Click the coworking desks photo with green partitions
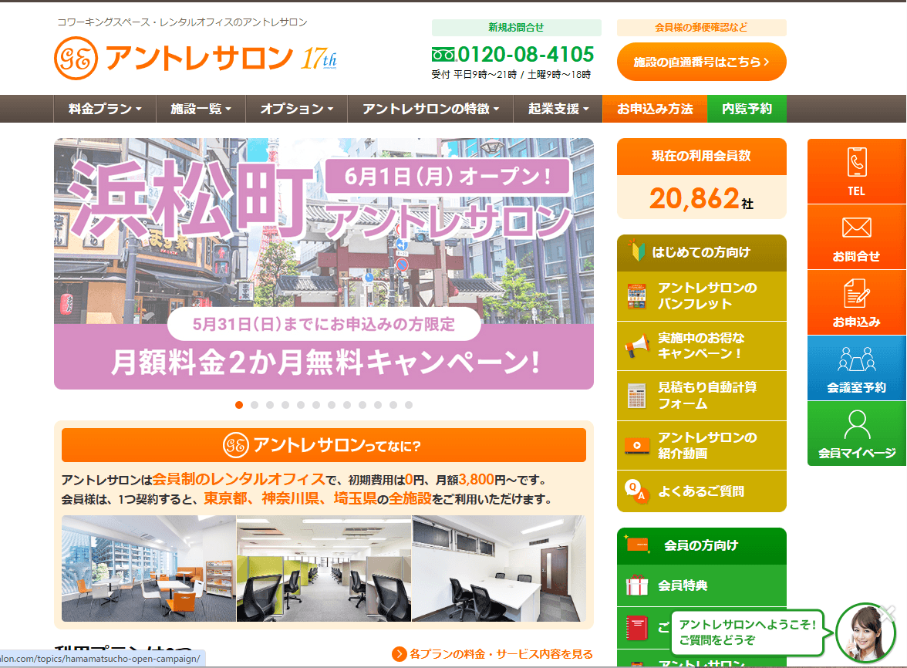Viewport: 907px width, 668px height. click(324, 568)
